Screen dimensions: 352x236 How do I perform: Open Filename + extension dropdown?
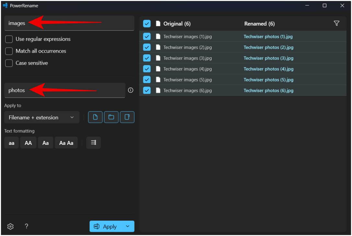point(42,117)
